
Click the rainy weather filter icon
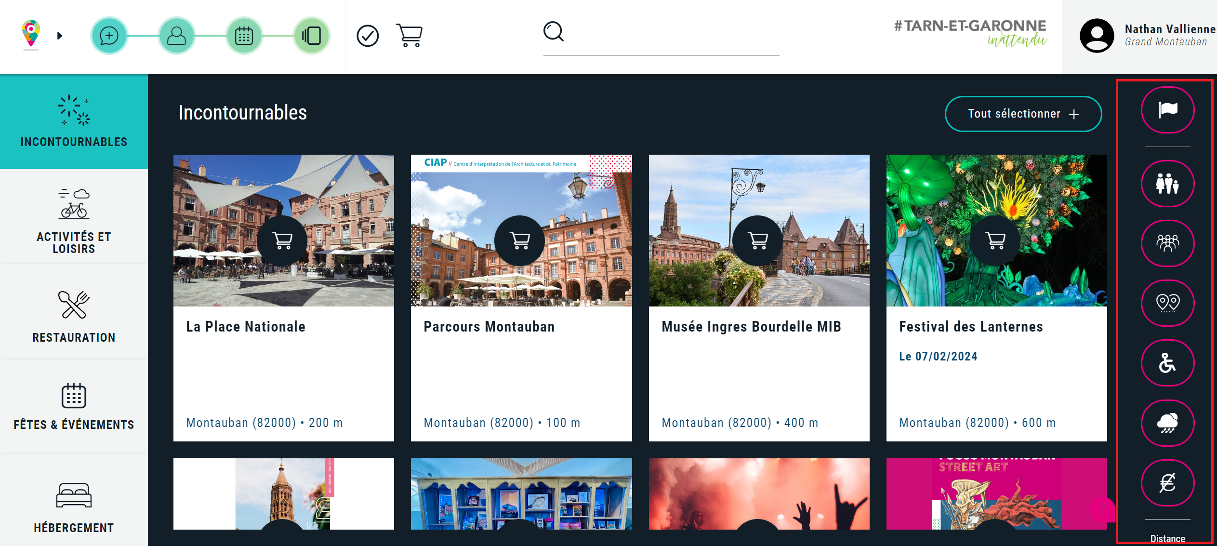point(1167,423)
